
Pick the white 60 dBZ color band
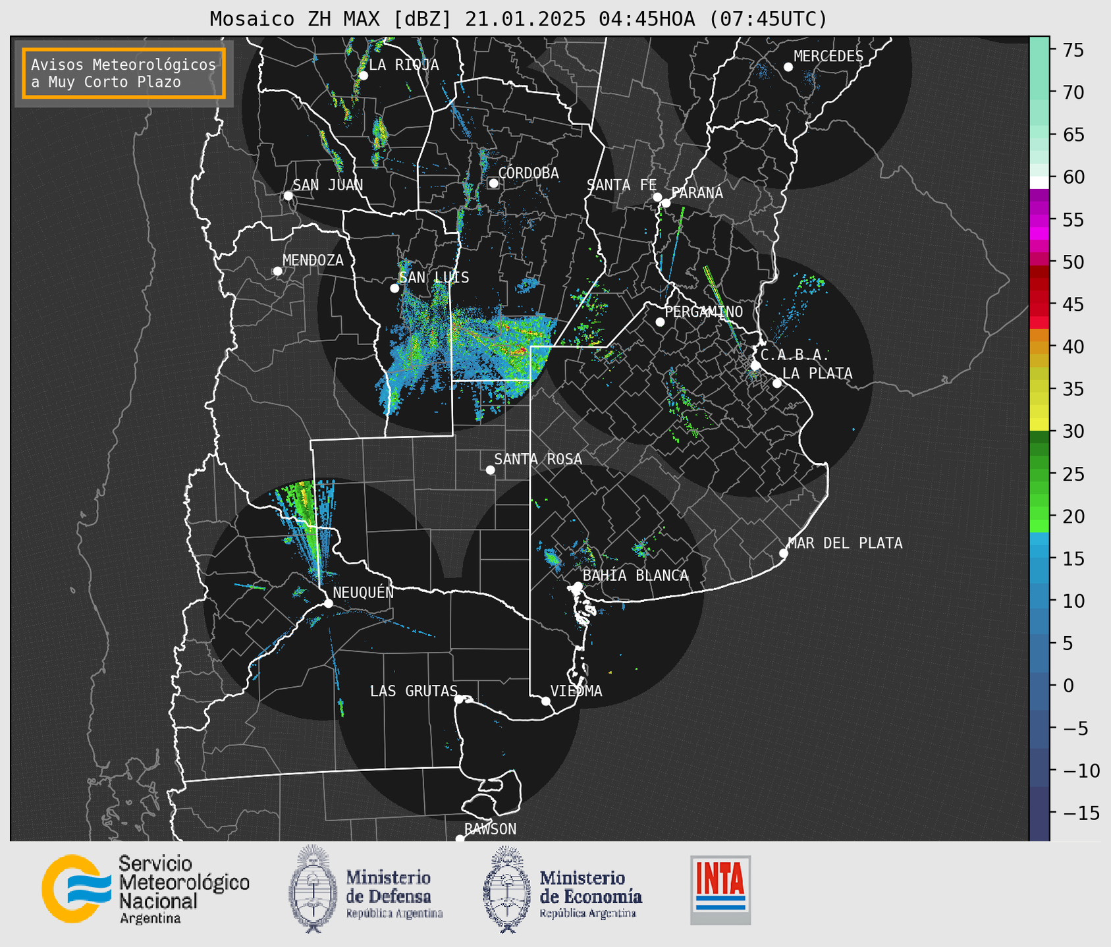coord(1039,182)
